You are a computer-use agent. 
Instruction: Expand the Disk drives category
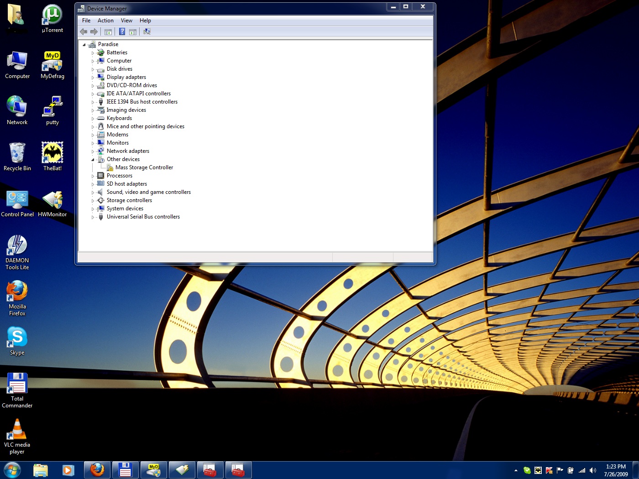93,69
